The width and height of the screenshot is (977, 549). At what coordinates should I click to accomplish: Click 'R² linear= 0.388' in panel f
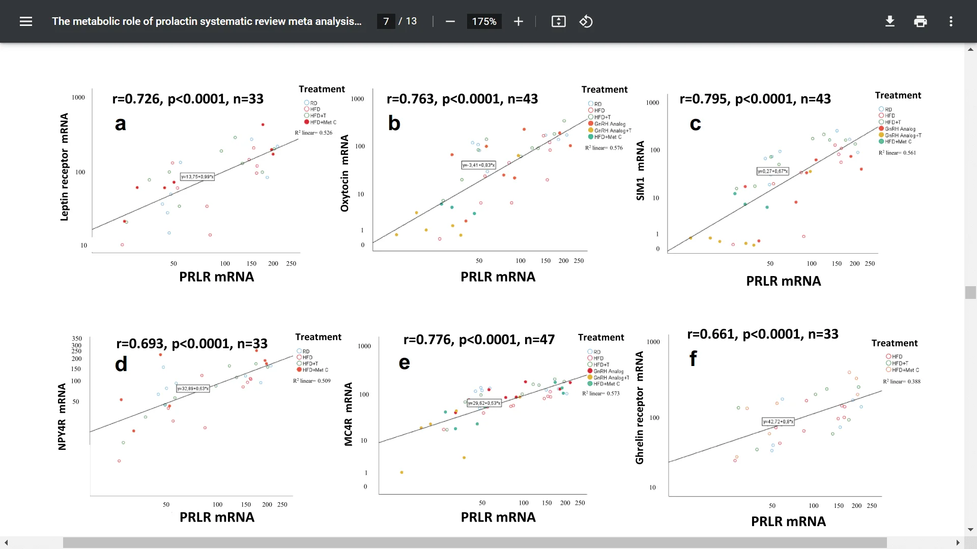[902, 381]
